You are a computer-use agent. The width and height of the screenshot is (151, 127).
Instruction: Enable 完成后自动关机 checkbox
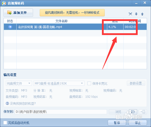pos(5,123)
